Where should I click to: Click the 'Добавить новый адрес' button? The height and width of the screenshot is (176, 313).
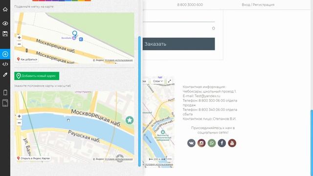37,76
